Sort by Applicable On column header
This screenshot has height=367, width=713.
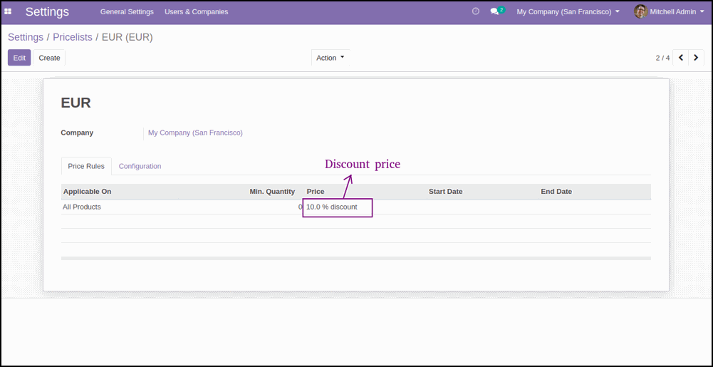click(x=88, y=192)
